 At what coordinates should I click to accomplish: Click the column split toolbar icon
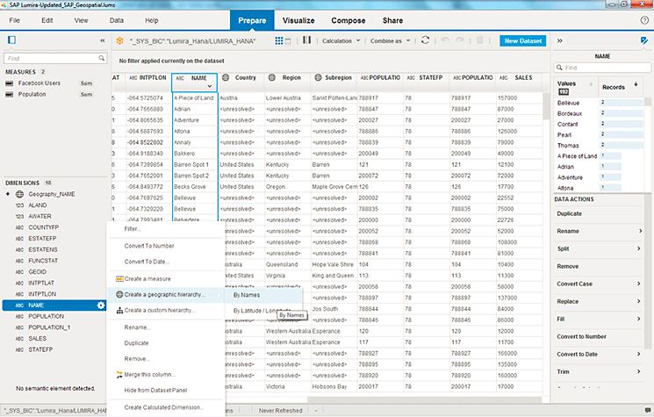click(307, 40)
